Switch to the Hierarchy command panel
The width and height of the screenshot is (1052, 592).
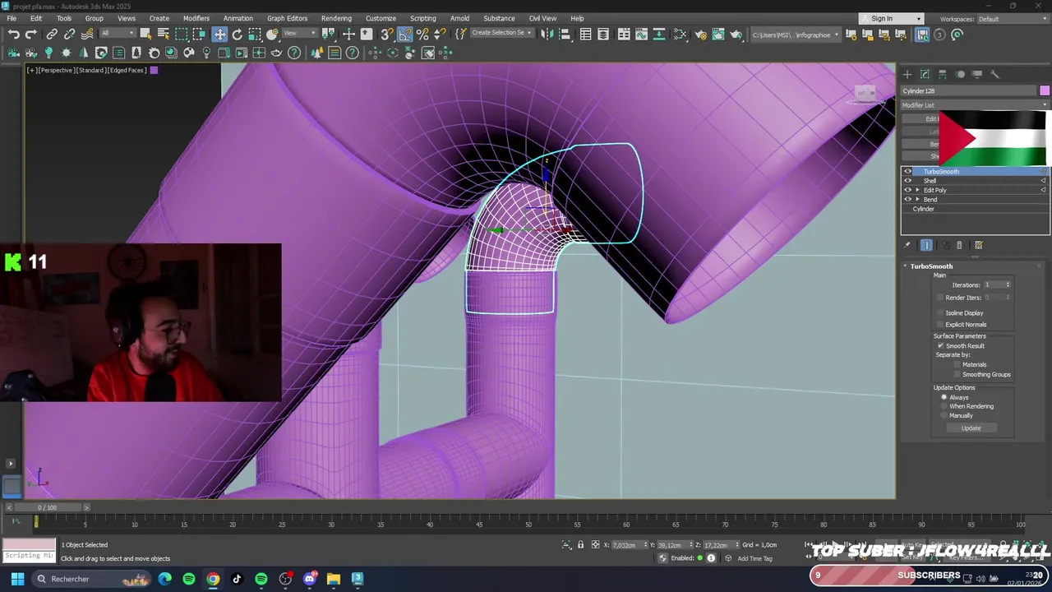pyautogui.click(x=943, y=74)
